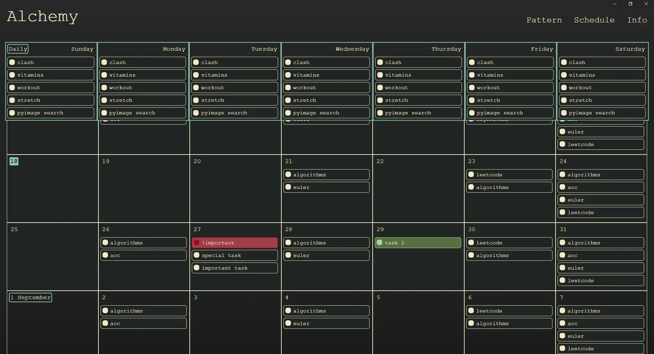Check the leetcode circle on the 23rd
Viewport: 654px width, 354px height.
tap(471, 175)
